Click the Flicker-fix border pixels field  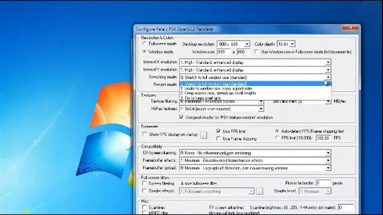(323, 183)
